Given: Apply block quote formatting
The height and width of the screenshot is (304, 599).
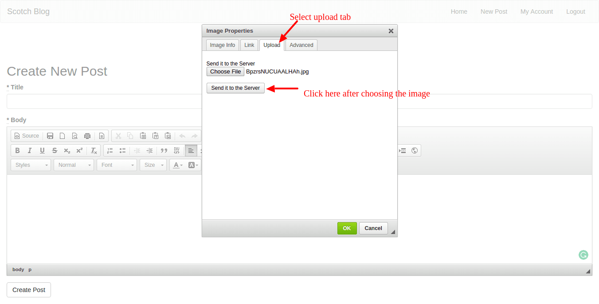Looking at the screenshot, I should (164, 150).
